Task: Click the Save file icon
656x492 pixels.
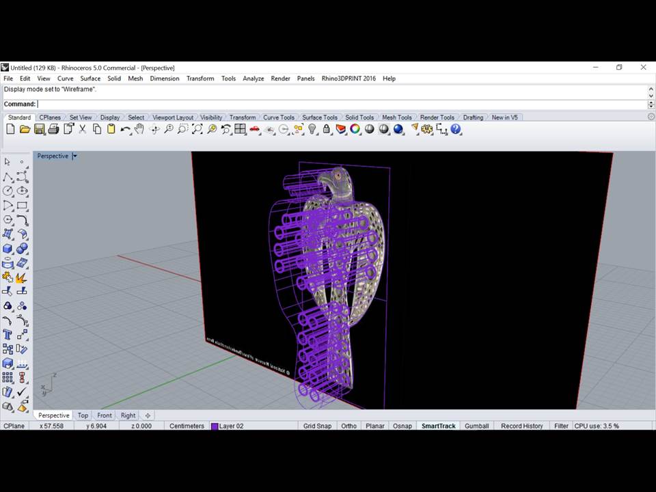Action: pos(40,129)
